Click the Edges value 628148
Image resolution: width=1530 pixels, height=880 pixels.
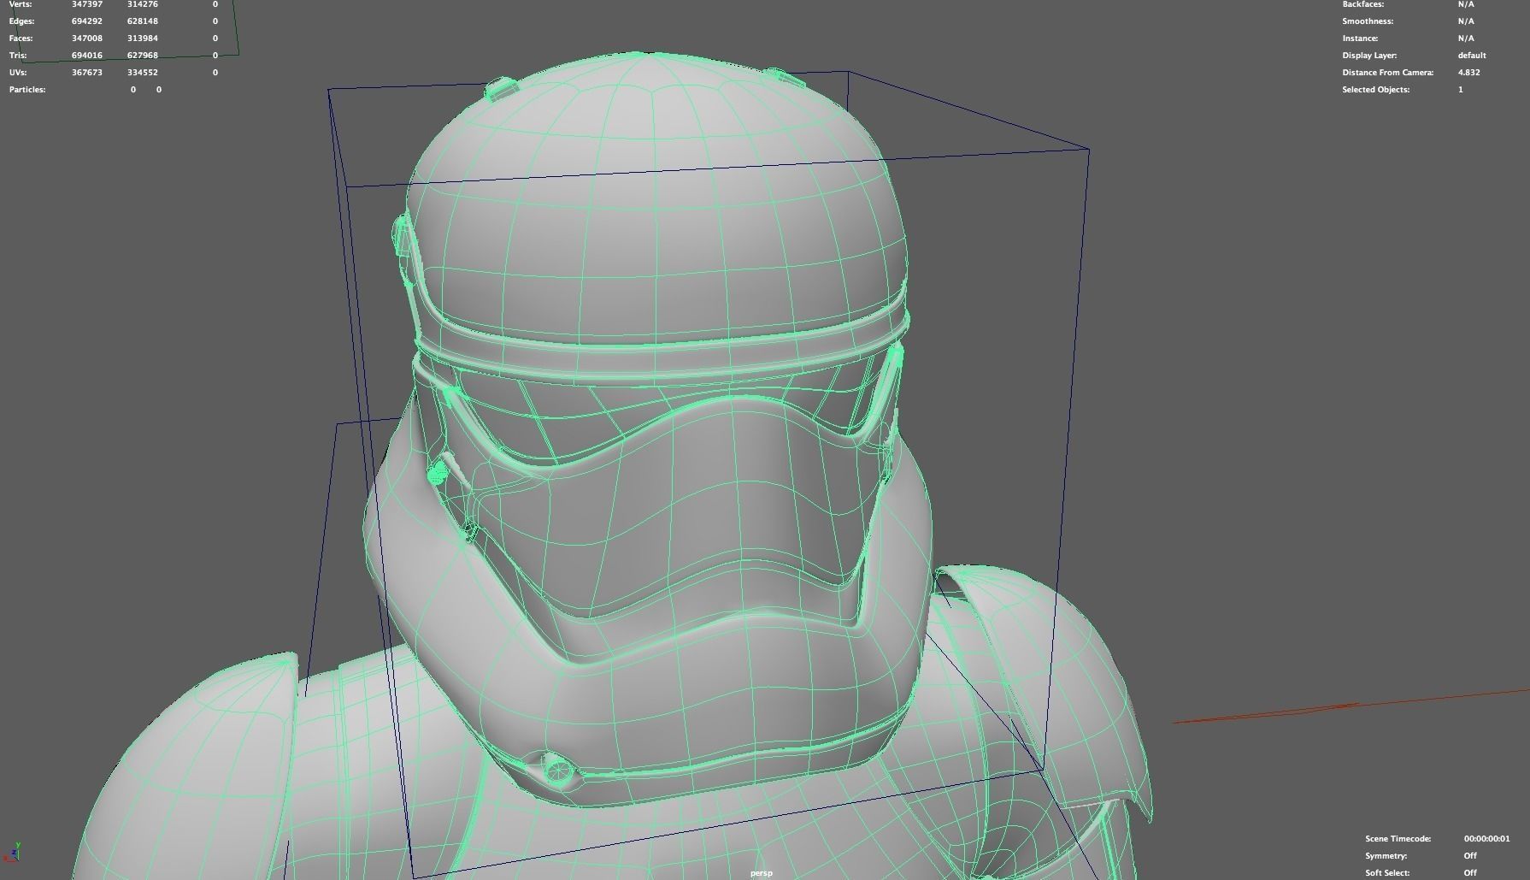tap(143, 21)
